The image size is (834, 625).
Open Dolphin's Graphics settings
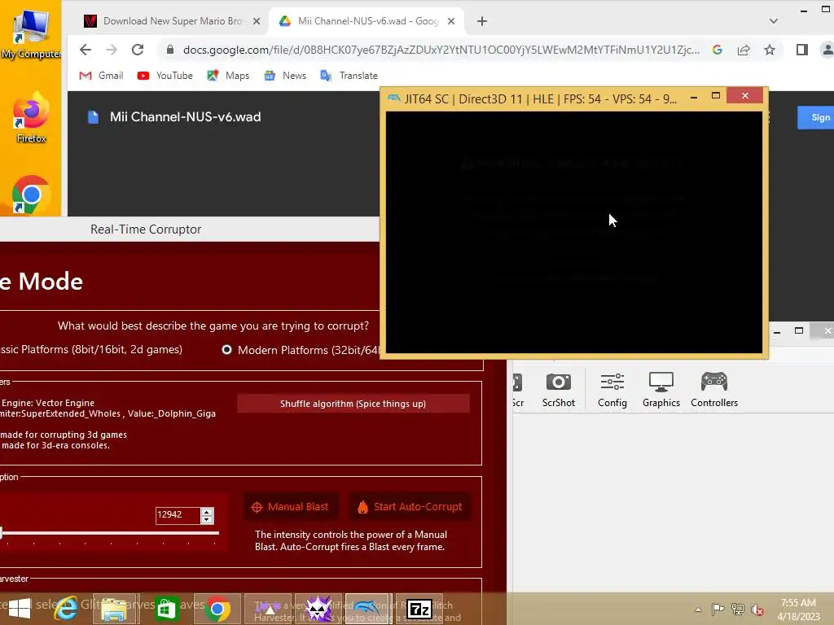pyautogui.click(x=661, y=390)
